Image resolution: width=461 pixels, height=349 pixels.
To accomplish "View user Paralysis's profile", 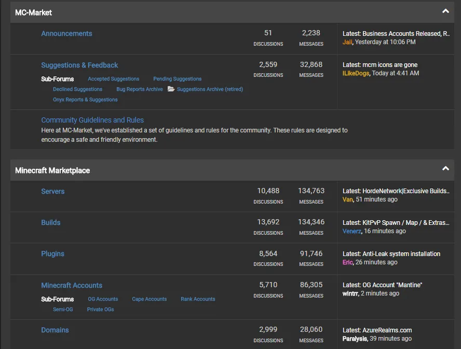I will pyautogui.click(x=355, y=339).
